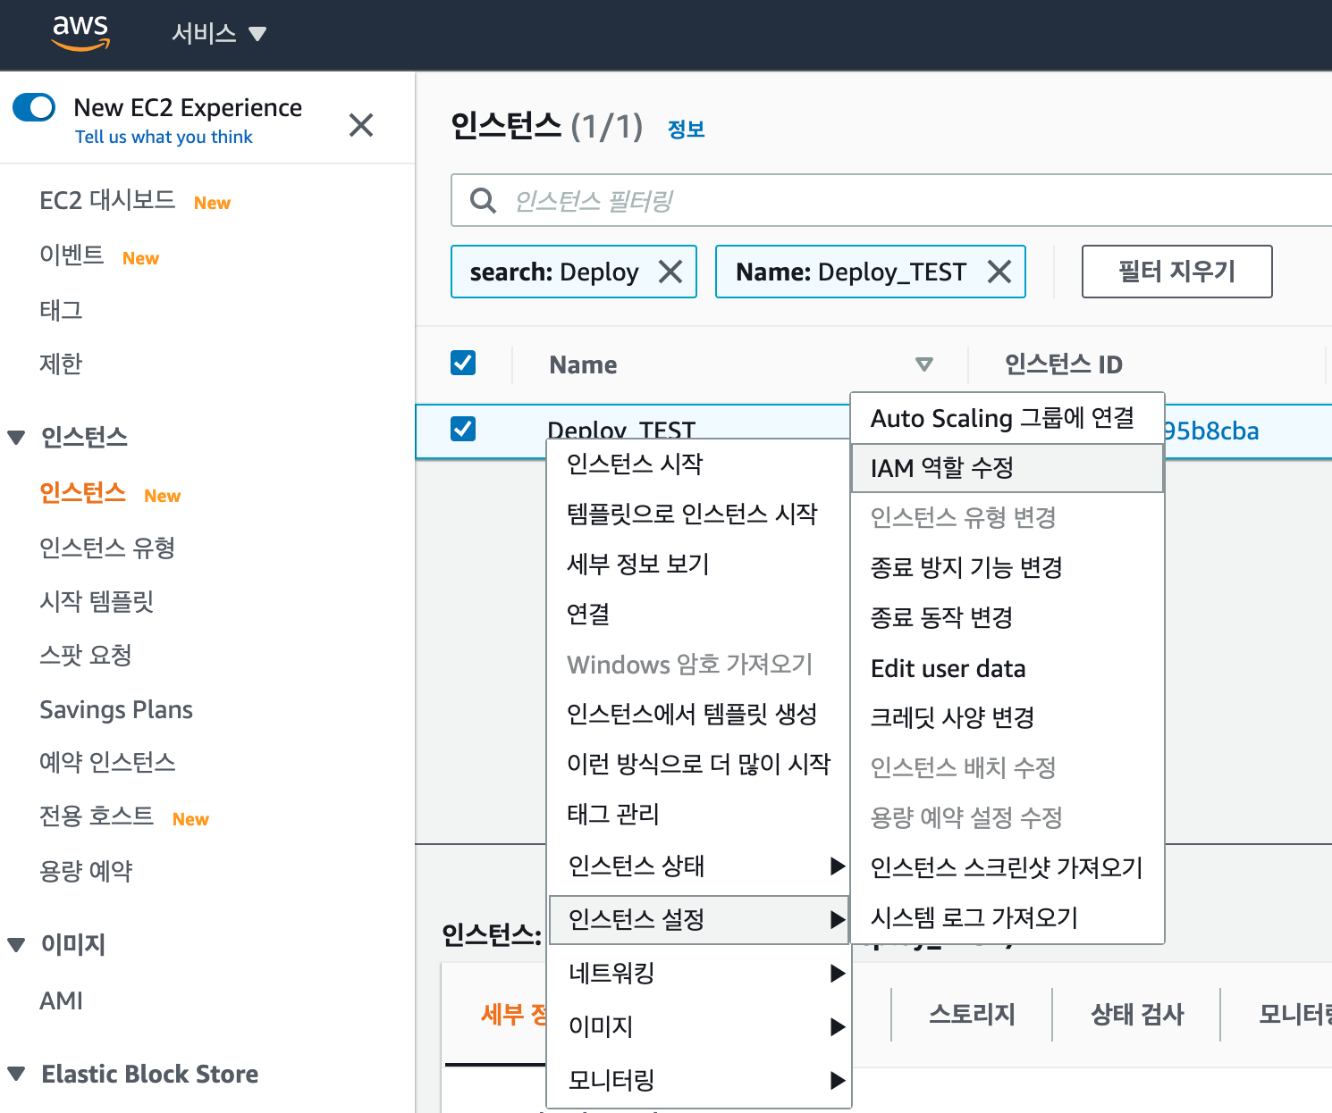Click the search magnifier icon
The image size is (1332, 1113).
click(x=483, y=201)
